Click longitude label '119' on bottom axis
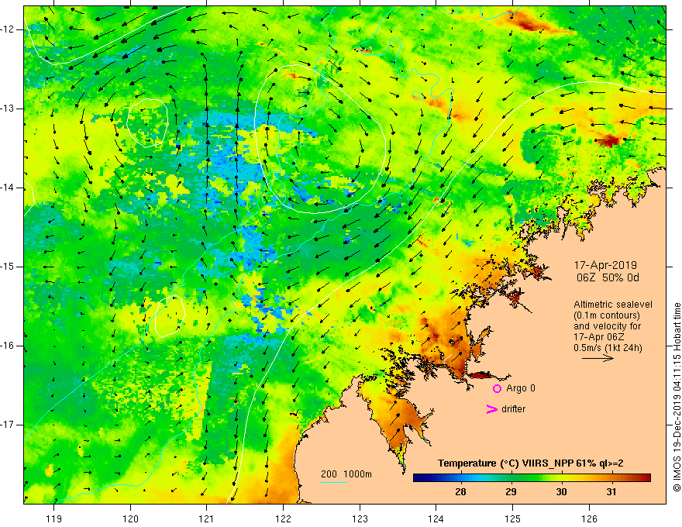This screenshot has height=527, width=682. [x=54, y=518]
